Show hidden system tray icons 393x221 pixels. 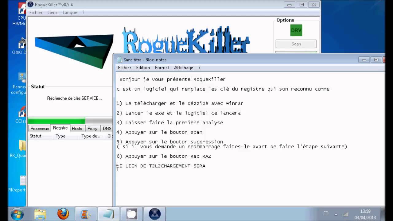tap(336, 214)
